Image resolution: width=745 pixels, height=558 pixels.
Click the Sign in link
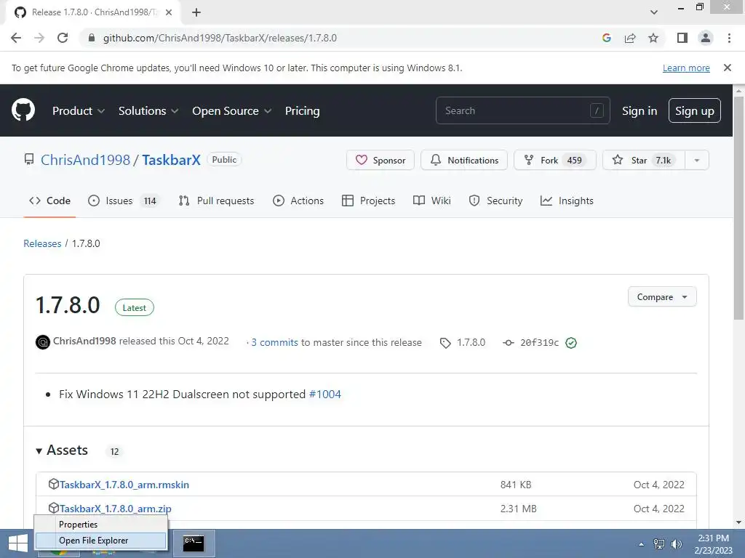[x=639, y=110]
